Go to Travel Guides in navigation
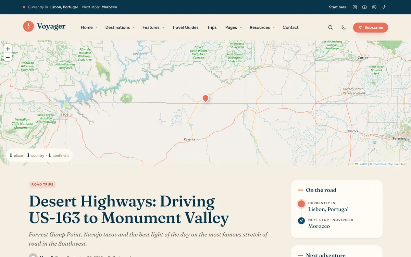The height and width of the screenshot is (257, 411). 185,27
